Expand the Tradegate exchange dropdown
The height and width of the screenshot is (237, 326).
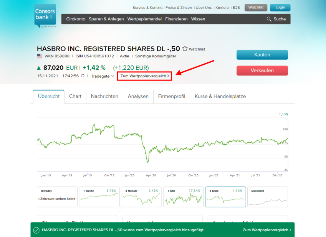point(103,76)
